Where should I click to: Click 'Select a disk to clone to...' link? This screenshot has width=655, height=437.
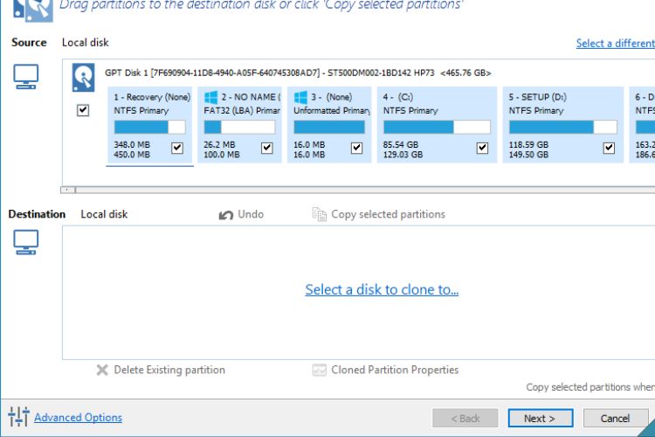(382, 290)
